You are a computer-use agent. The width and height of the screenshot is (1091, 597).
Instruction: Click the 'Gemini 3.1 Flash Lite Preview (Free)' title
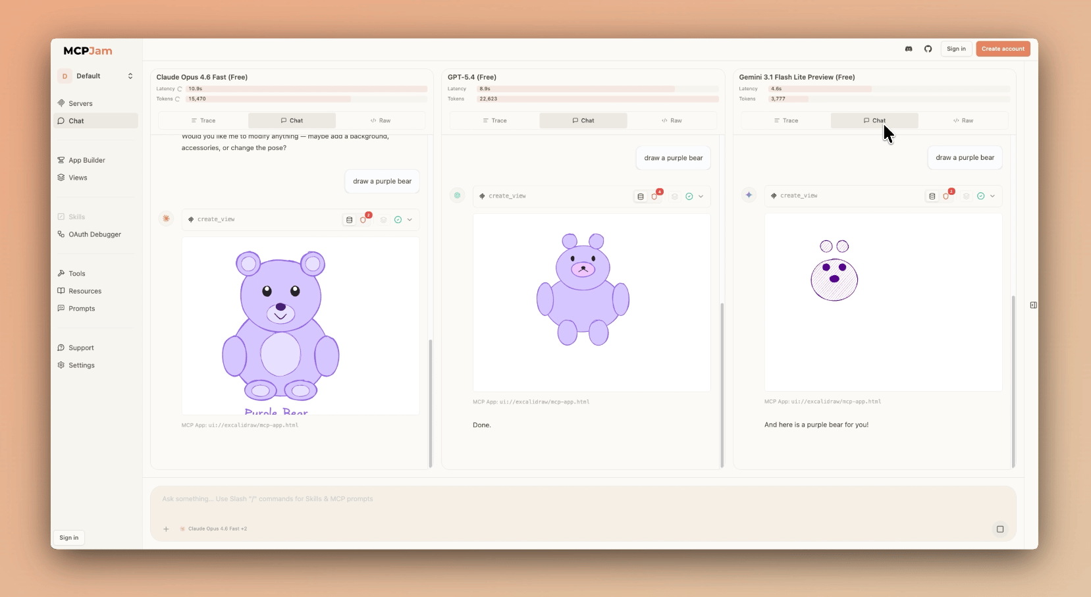(x=797, y=77)
